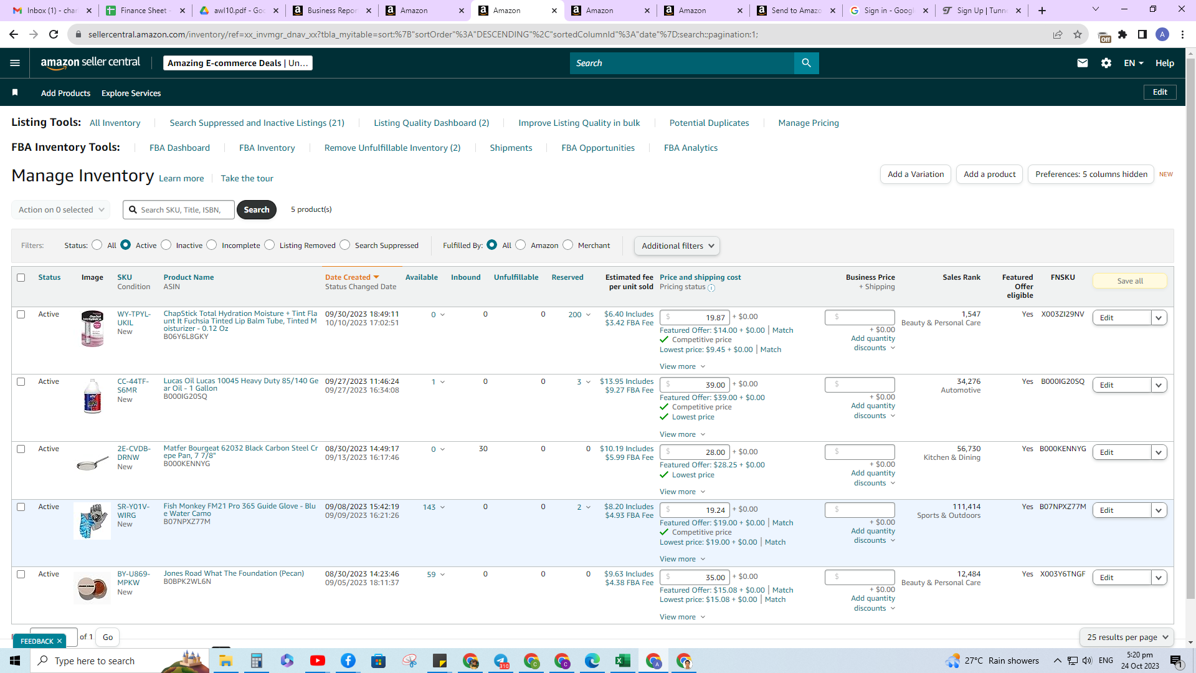Select the Search Suppressed status filter
Image resolution: width=1196 pixels, height=673 pixels.
click(x=344, y=245)
